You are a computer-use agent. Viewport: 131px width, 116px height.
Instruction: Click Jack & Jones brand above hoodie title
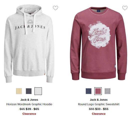click(29, 100)
